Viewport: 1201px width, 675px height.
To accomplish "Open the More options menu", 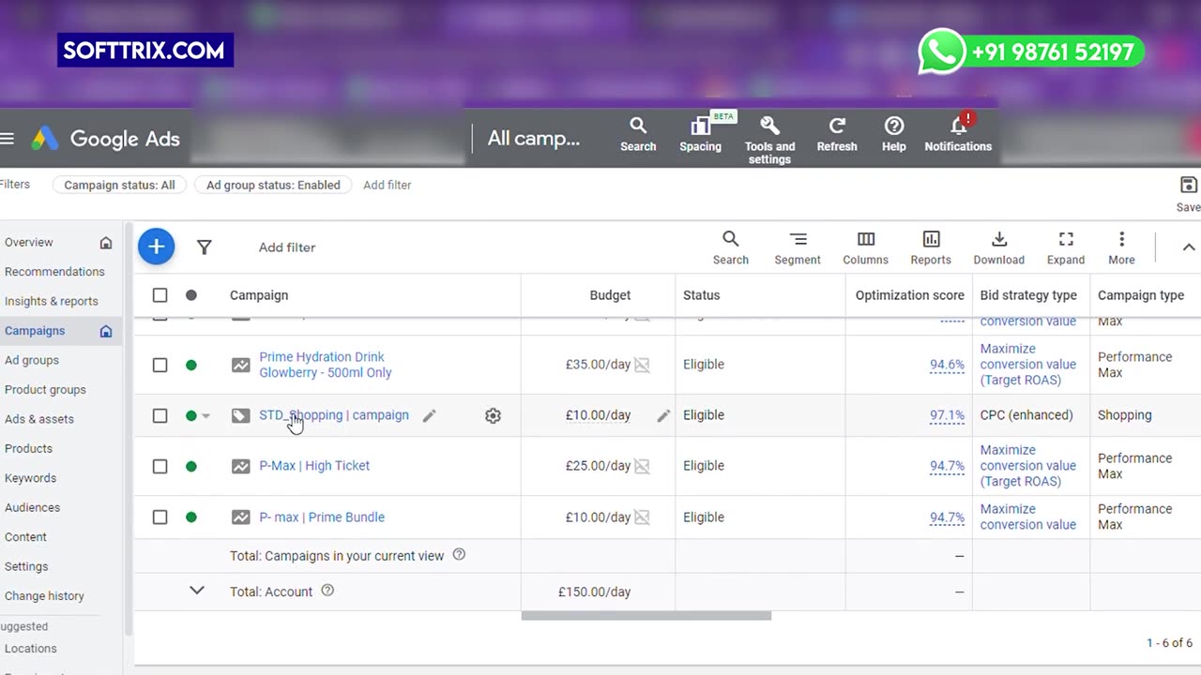I will (1121, 247).
